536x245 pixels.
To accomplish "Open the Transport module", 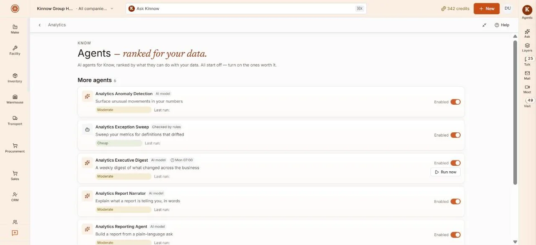I will click(15, 121).
